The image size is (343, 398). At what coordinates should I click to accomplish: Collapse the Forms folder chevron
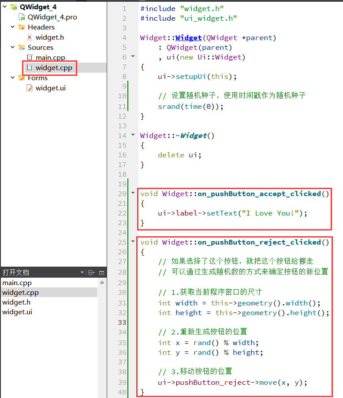[x=13, y=78]
